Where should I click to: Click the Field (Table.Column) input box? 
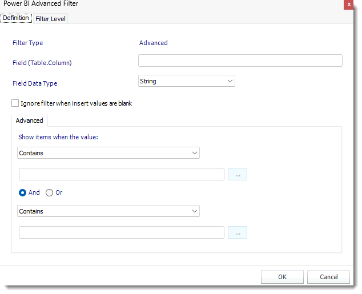[x=240, y=61]
